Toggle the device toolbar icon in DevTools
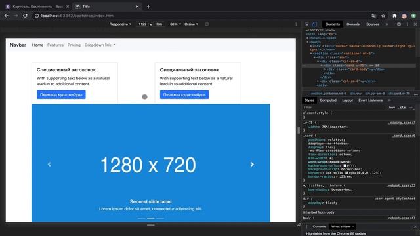The height and width of the screenshot is (236, 420). tap(314, 24)
